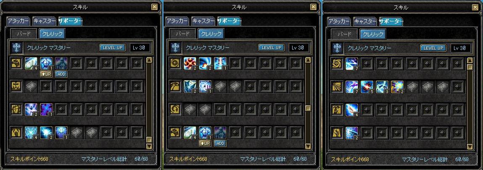Screen dimensions: 483x170
Task: Select the red burst skill showing level 5
Action: (367, 87)
